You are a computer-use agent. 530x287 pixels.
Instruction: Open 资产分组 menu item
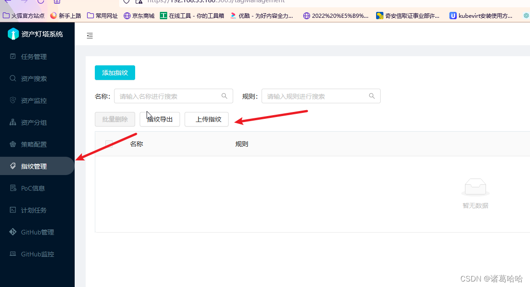coord(37,122)
